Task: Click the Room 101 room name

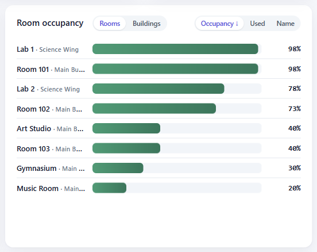Action: 33,69
